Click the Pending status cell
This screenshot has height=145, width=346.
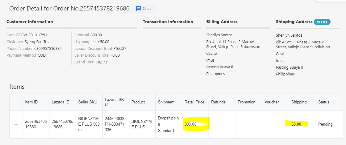(325, 124)
